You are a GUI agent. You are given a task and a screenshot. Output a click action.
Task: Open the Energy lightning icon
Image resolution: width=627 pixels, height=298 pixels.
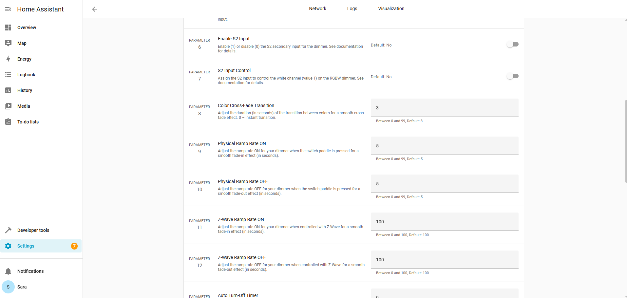(8, 59)
